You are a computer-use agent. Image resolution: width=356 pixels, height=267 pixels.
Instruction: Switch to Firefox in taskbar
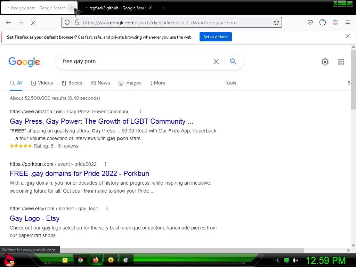point(96,260)
